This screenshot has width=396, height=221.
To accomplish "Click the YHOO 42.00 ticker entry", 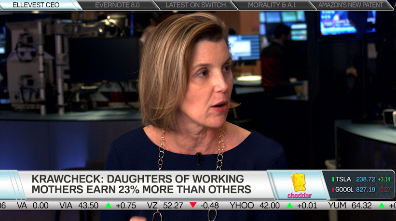I will (x=255, y=206).
